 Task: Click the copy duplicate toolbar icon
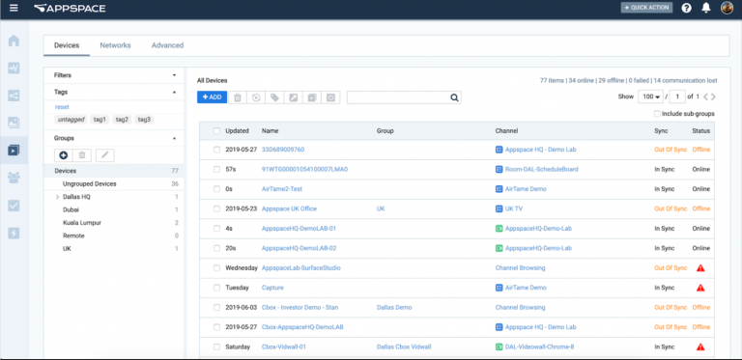pyautogui.click(x=312, y=97)
